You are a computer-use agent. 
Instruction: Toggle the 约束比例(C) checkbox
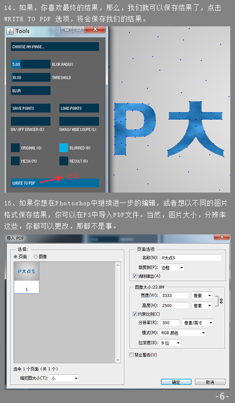tap(135, 314)
